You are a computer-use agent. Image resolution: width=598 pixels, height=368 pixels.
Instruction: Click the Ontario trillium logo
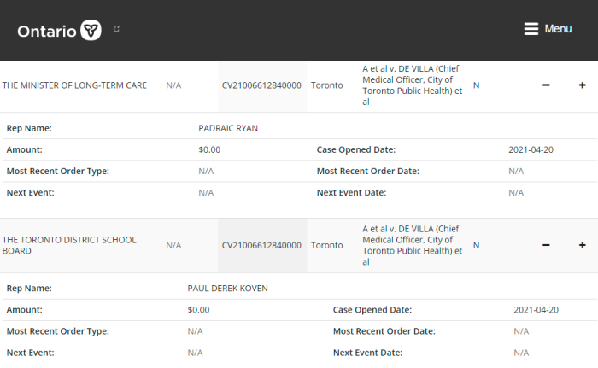[x=91, y=30]
